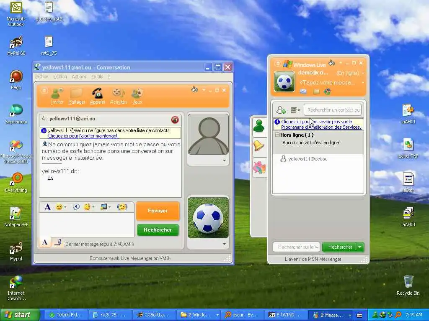Select the yellow bell alerts tab
The height and width of the screenshot is (321, 429).
(x=259, y=146)
